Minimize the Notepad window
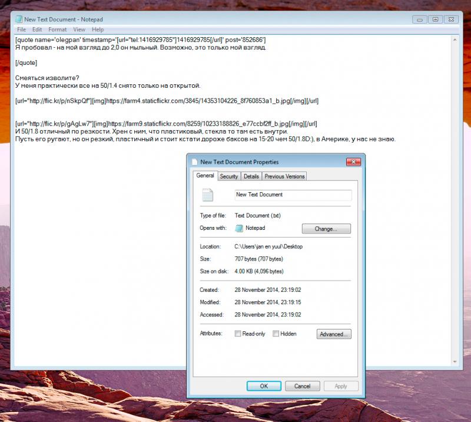This screenshot has width=471, height=422. coord(420,19)
